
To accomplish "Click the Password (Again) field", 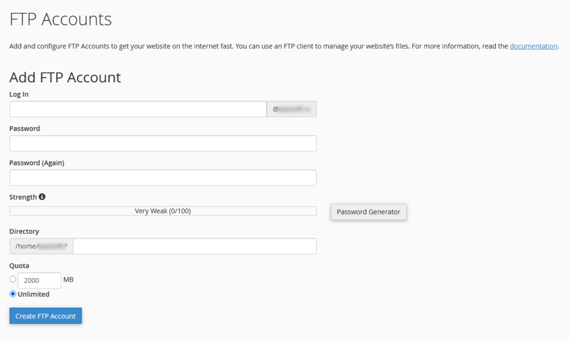I will pos(163,178).
